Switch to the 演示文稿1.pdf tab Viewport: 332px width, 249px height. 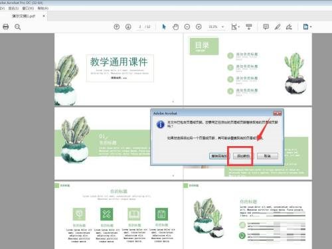tap(23, 16)
